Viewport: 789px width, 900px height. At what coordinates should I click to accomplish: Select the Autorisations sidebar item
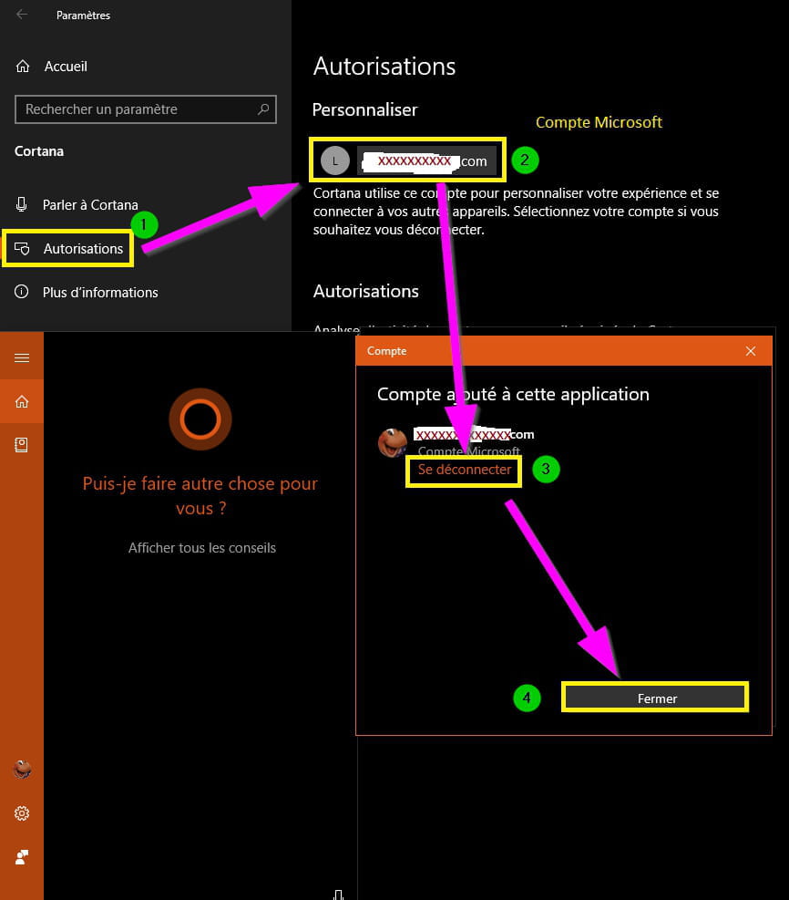click(x=69, y=249)
